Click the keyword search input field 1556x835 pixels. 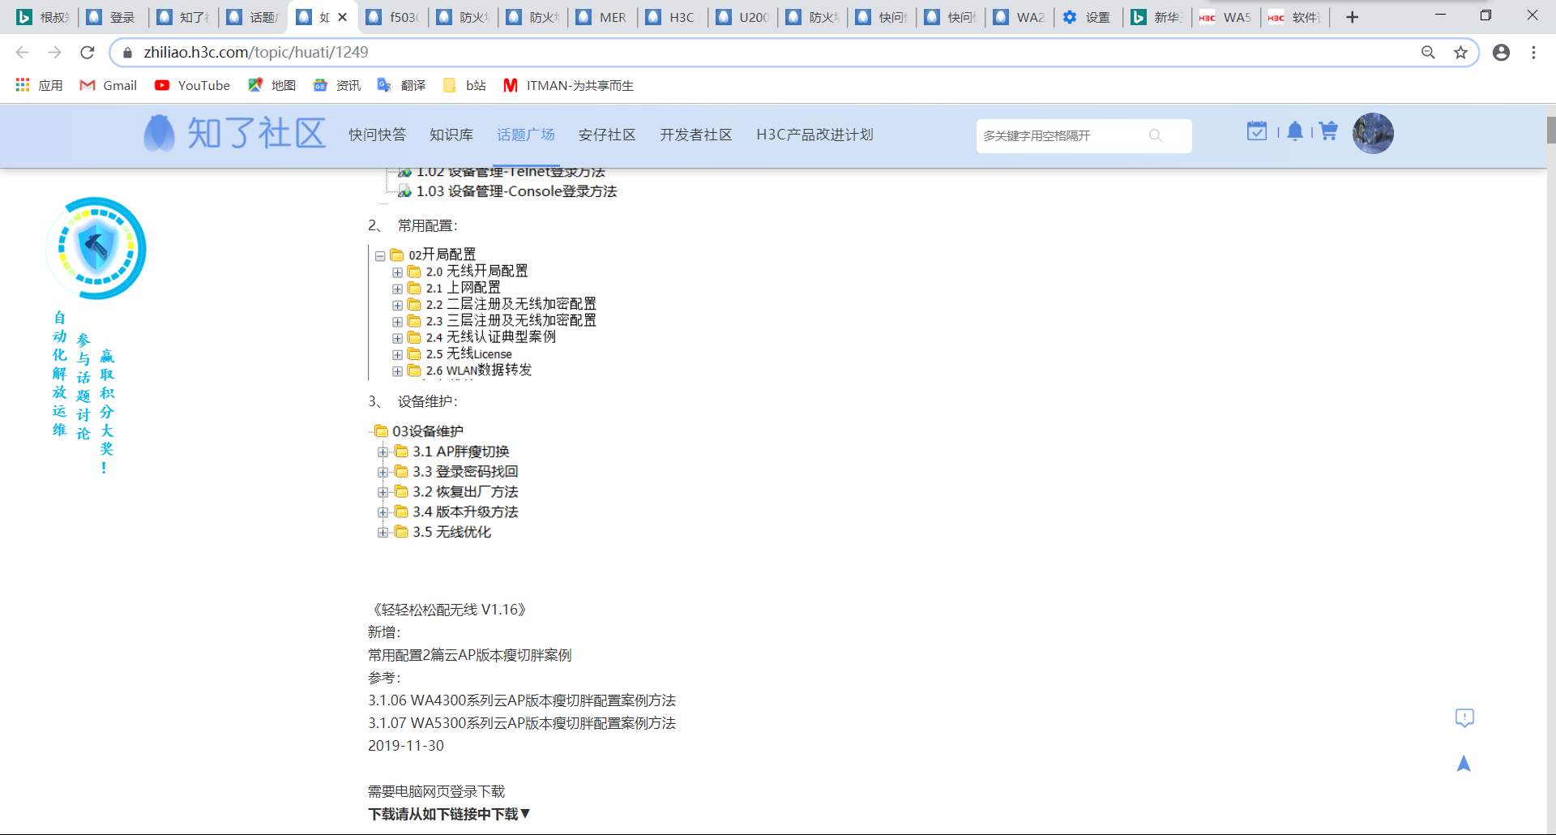pos(1060,136)
